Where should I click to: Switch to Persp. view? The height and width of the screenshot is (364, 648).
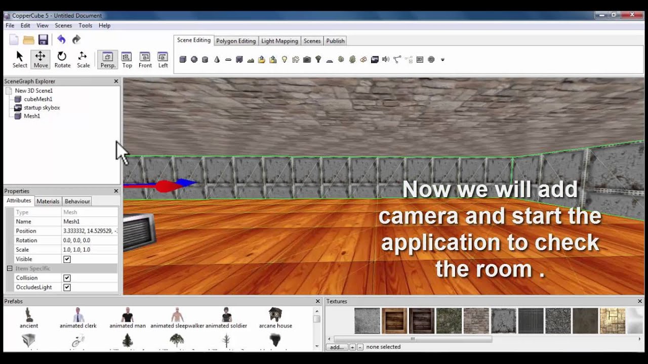click(108, 59)
